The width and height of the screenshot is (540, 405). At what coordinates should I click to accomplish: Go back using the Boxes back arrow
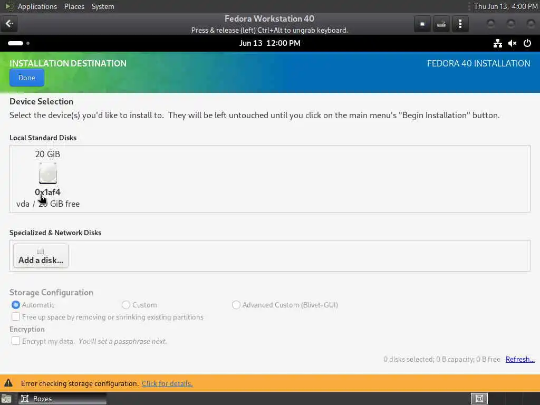point(9,24)
